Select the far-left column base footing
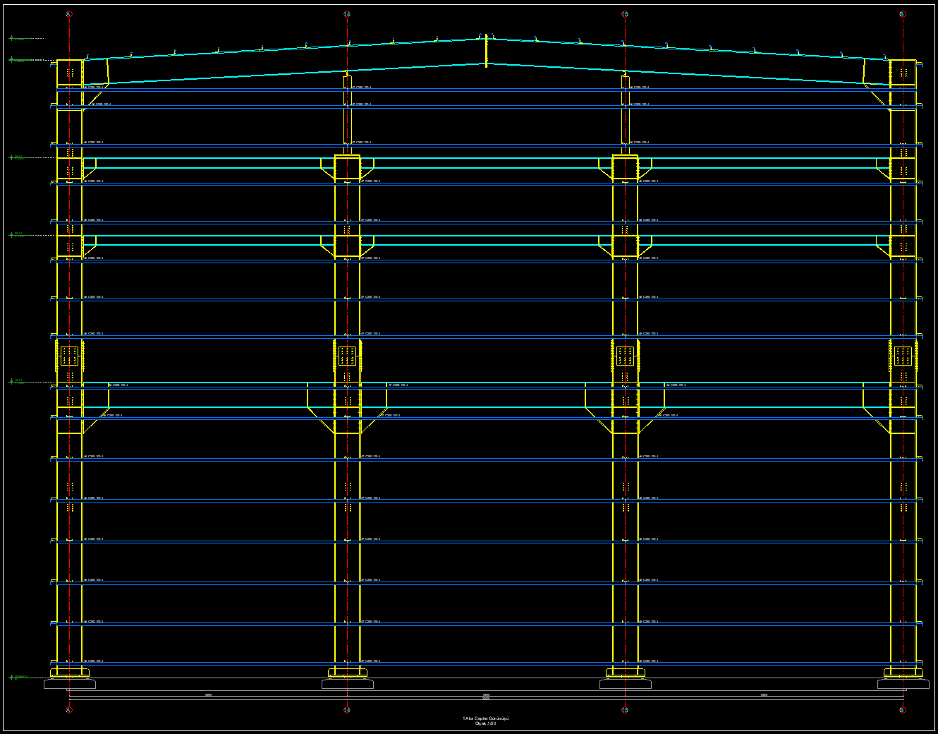Screen dimensions: 938x734 pos(69,683)
